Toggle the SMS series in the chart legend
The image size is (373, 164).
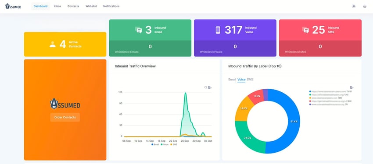point(174,144)
